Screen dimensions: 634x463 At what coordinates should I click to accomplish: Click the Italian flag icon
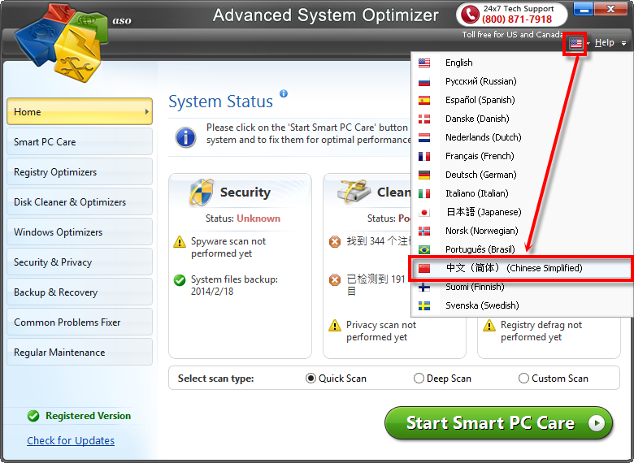coord(424,193)
